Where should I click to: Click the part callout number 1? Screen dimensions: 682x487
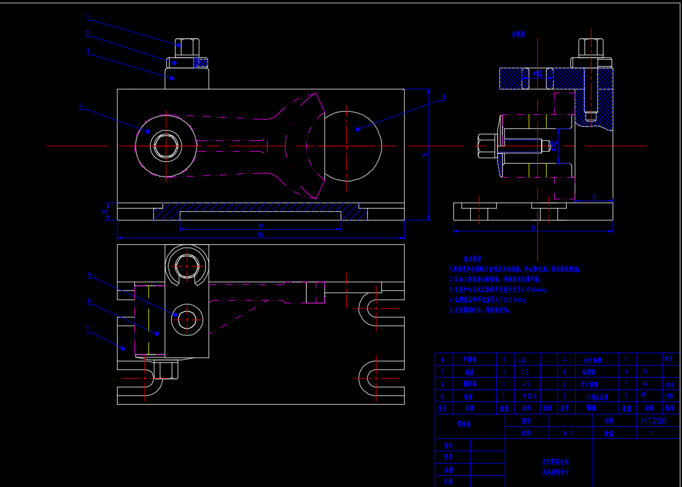click(x=87, y=17)
